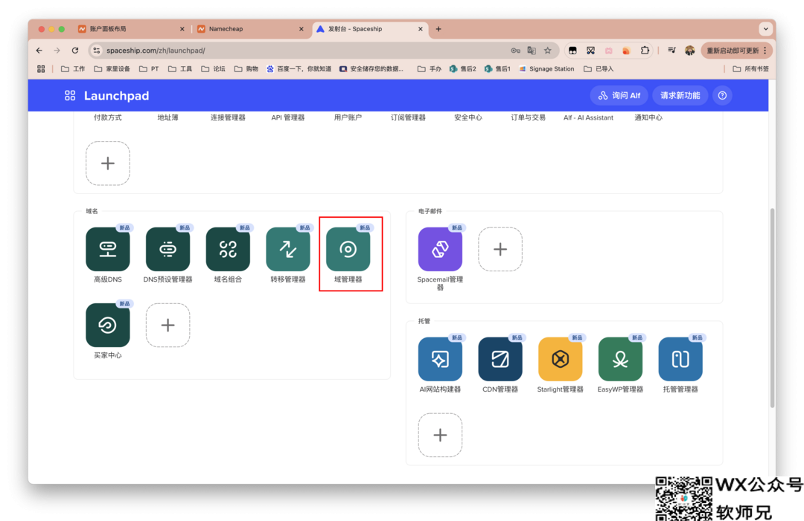Viewport: 804px width, 521px height.
Task: Reload the current page
Action: [75, 51]
